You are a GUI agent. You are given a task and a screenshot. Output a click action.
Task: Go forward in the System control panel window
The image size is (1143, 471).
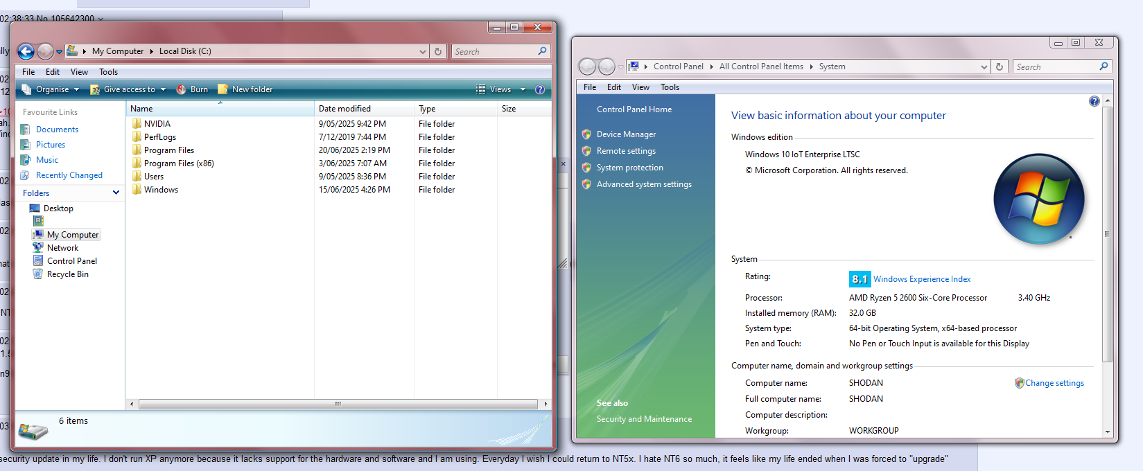coord(607,66)
